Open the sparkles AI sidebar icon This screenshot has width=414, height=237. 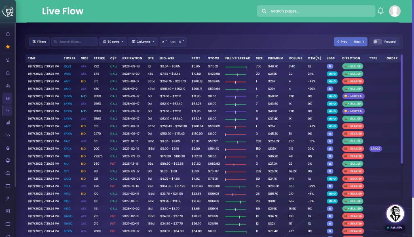click(8, 61)
